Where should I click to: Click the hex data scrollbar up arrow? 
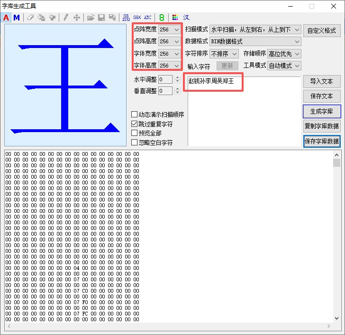pos(336,155)
